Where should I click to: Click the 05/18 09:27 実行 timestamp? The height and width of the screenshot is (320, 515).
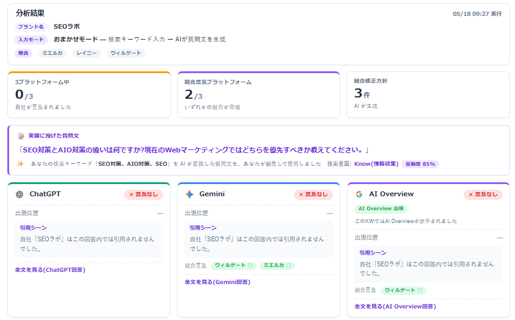point(477,14)
